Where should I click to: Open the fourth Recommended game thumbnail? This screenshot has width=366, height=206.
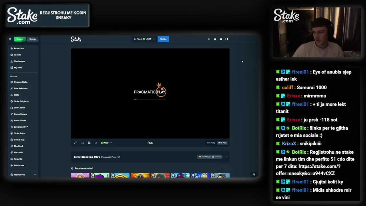[140, 175]
